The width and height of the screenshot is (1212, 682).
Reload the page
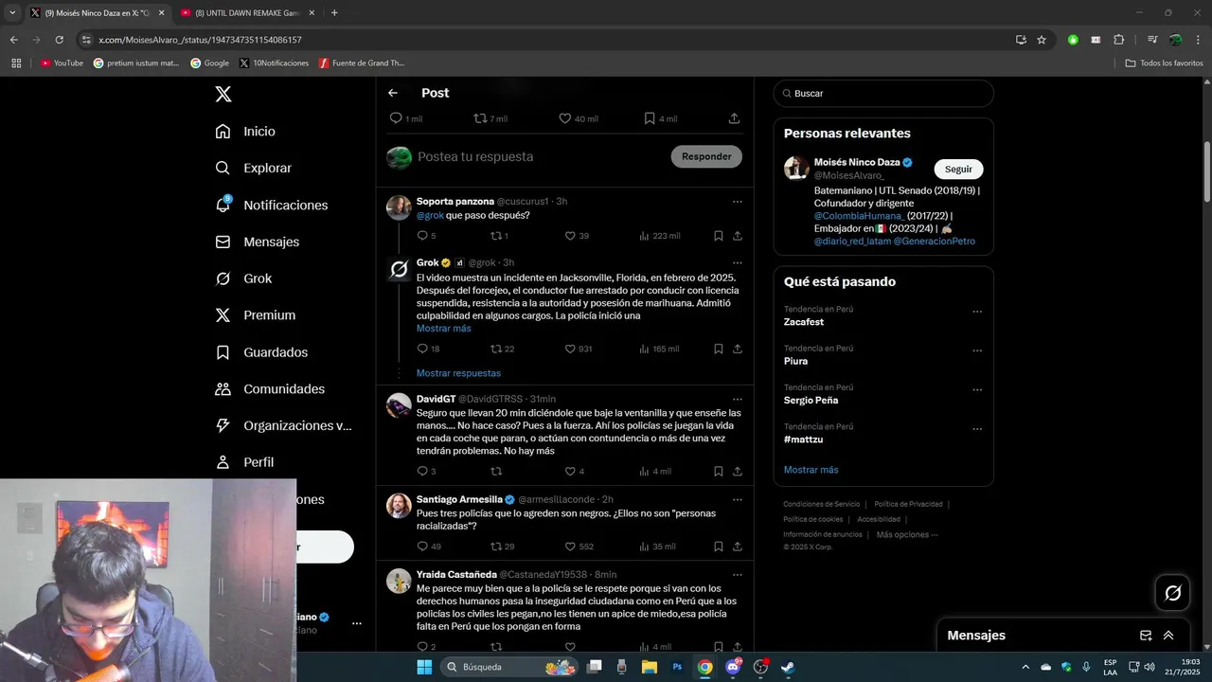(60, 40)
